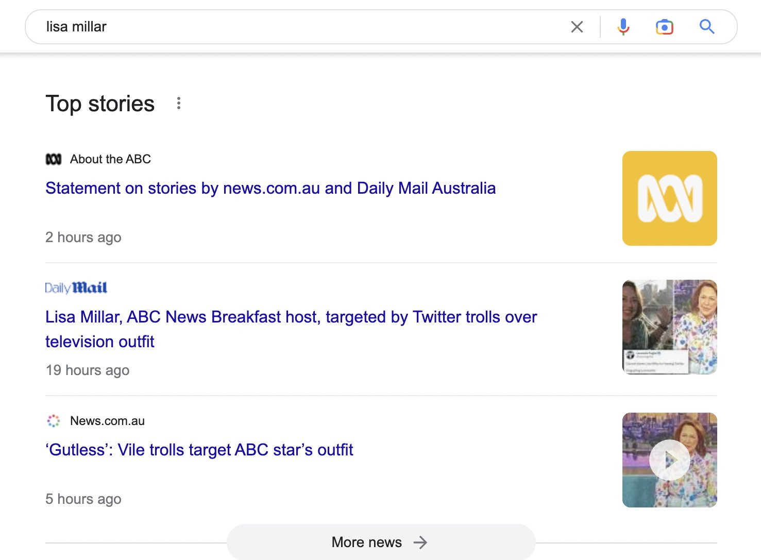Open the Daily Mail story thumbnail image
This screenshot has width=761, height=560.
point(670,327)
